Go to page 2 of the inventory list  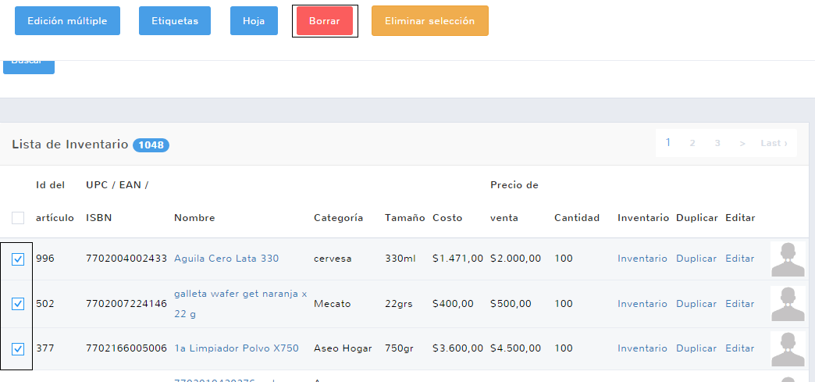tap(692, 143)
